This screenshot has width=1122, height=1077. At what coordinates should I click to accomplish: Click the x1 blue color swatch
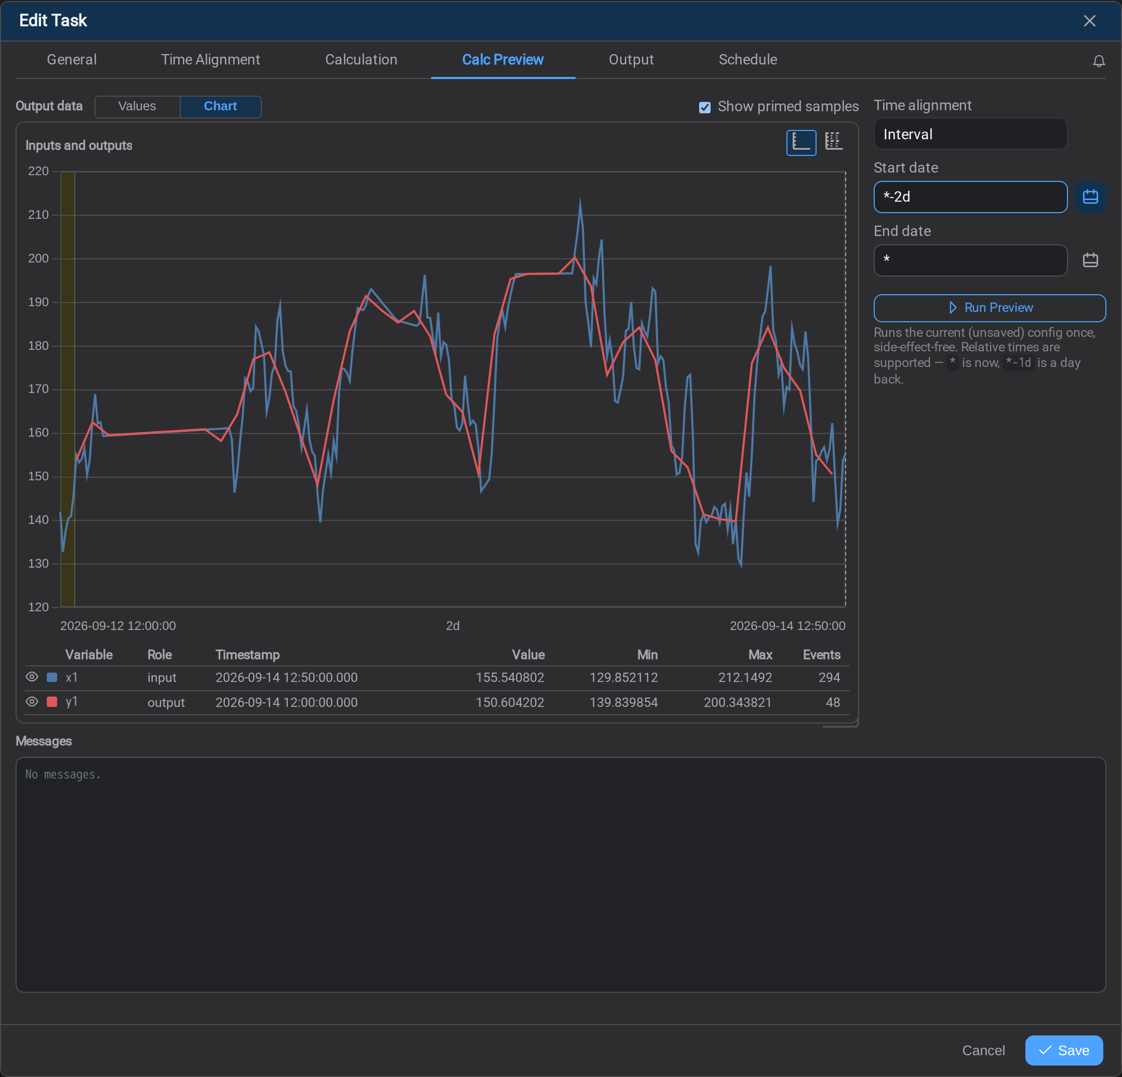pos(51,677)
